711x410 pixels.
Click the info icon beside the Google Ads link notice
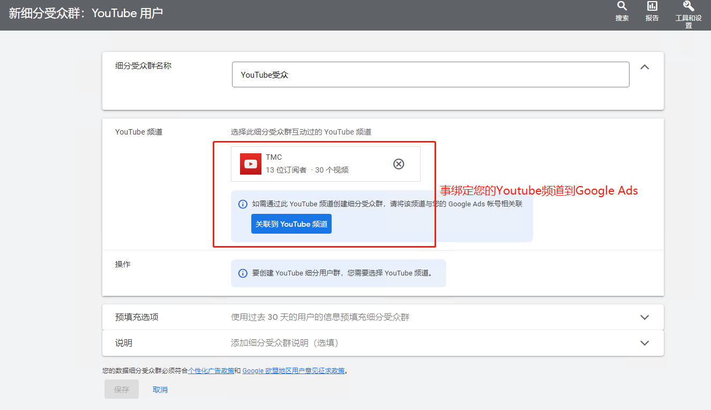(243, 204)
